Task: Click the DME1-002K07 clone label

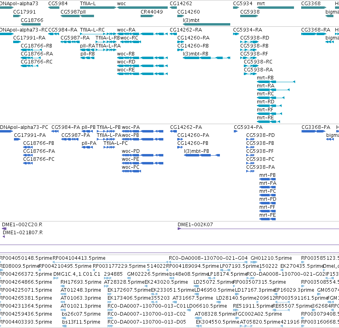Action: 195,225
